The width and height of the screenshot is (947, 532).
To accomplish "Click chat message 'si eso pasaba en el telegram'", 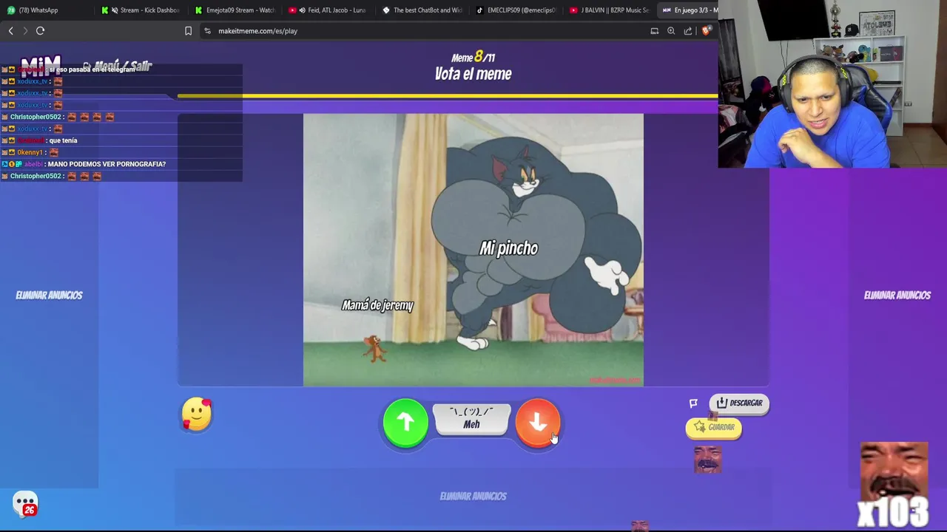I will (x=92, y=69).
